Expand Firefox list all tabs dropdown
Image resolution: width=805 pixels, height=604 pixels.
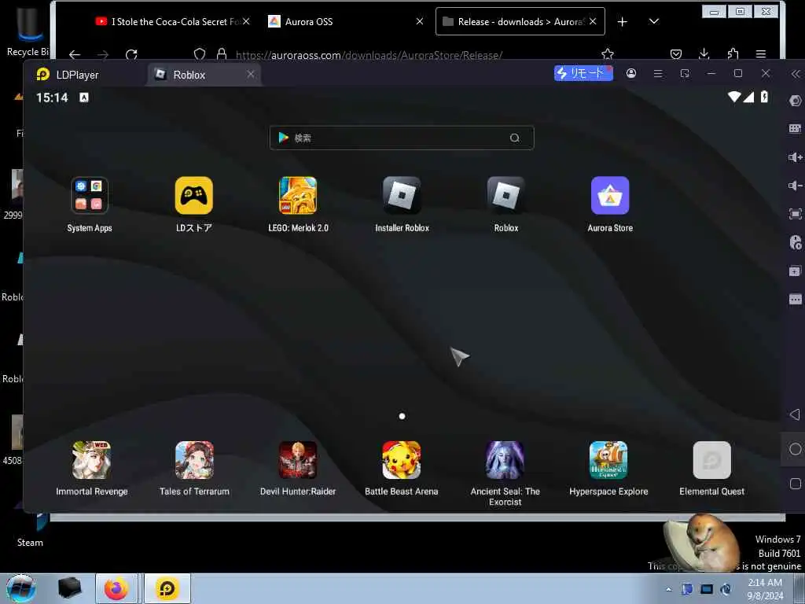point(653,21)
